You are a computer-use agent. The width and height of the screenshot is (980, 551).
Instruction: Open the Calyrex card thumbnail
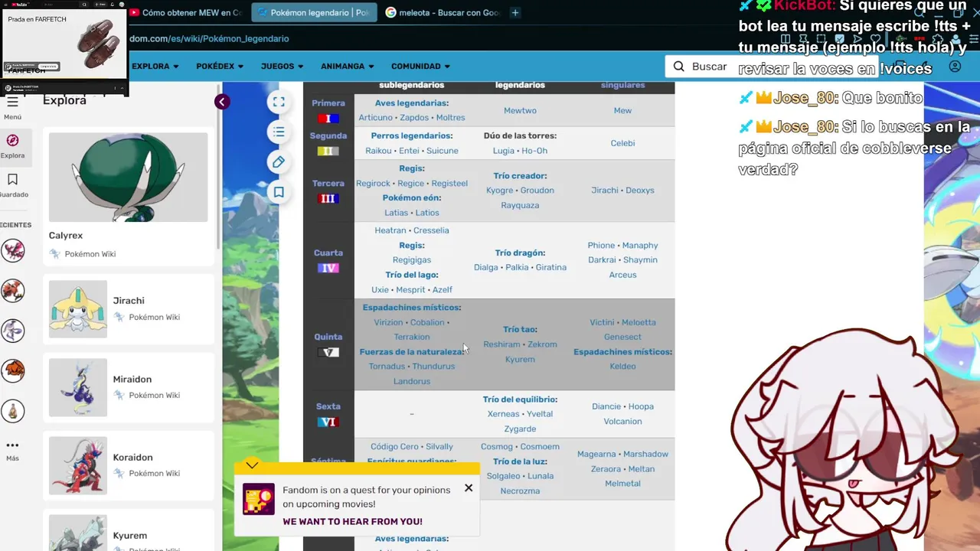pos(128,178)
